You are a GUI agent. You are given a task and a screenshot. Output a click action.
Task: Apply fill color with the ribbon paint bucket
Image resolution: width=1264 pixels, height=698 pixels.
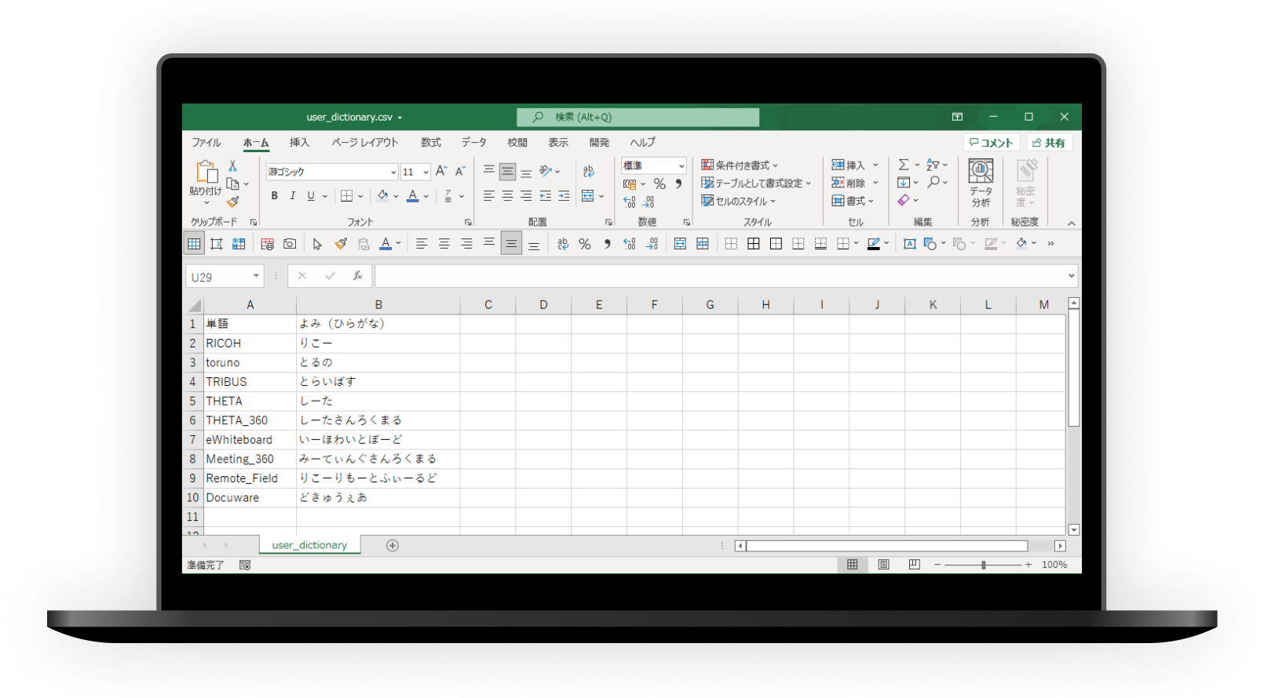pos(383,196)
